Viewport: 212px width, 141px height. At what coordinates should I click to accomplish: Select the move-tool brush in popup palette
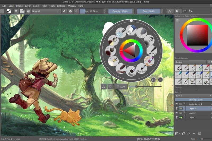coord(121,33)
